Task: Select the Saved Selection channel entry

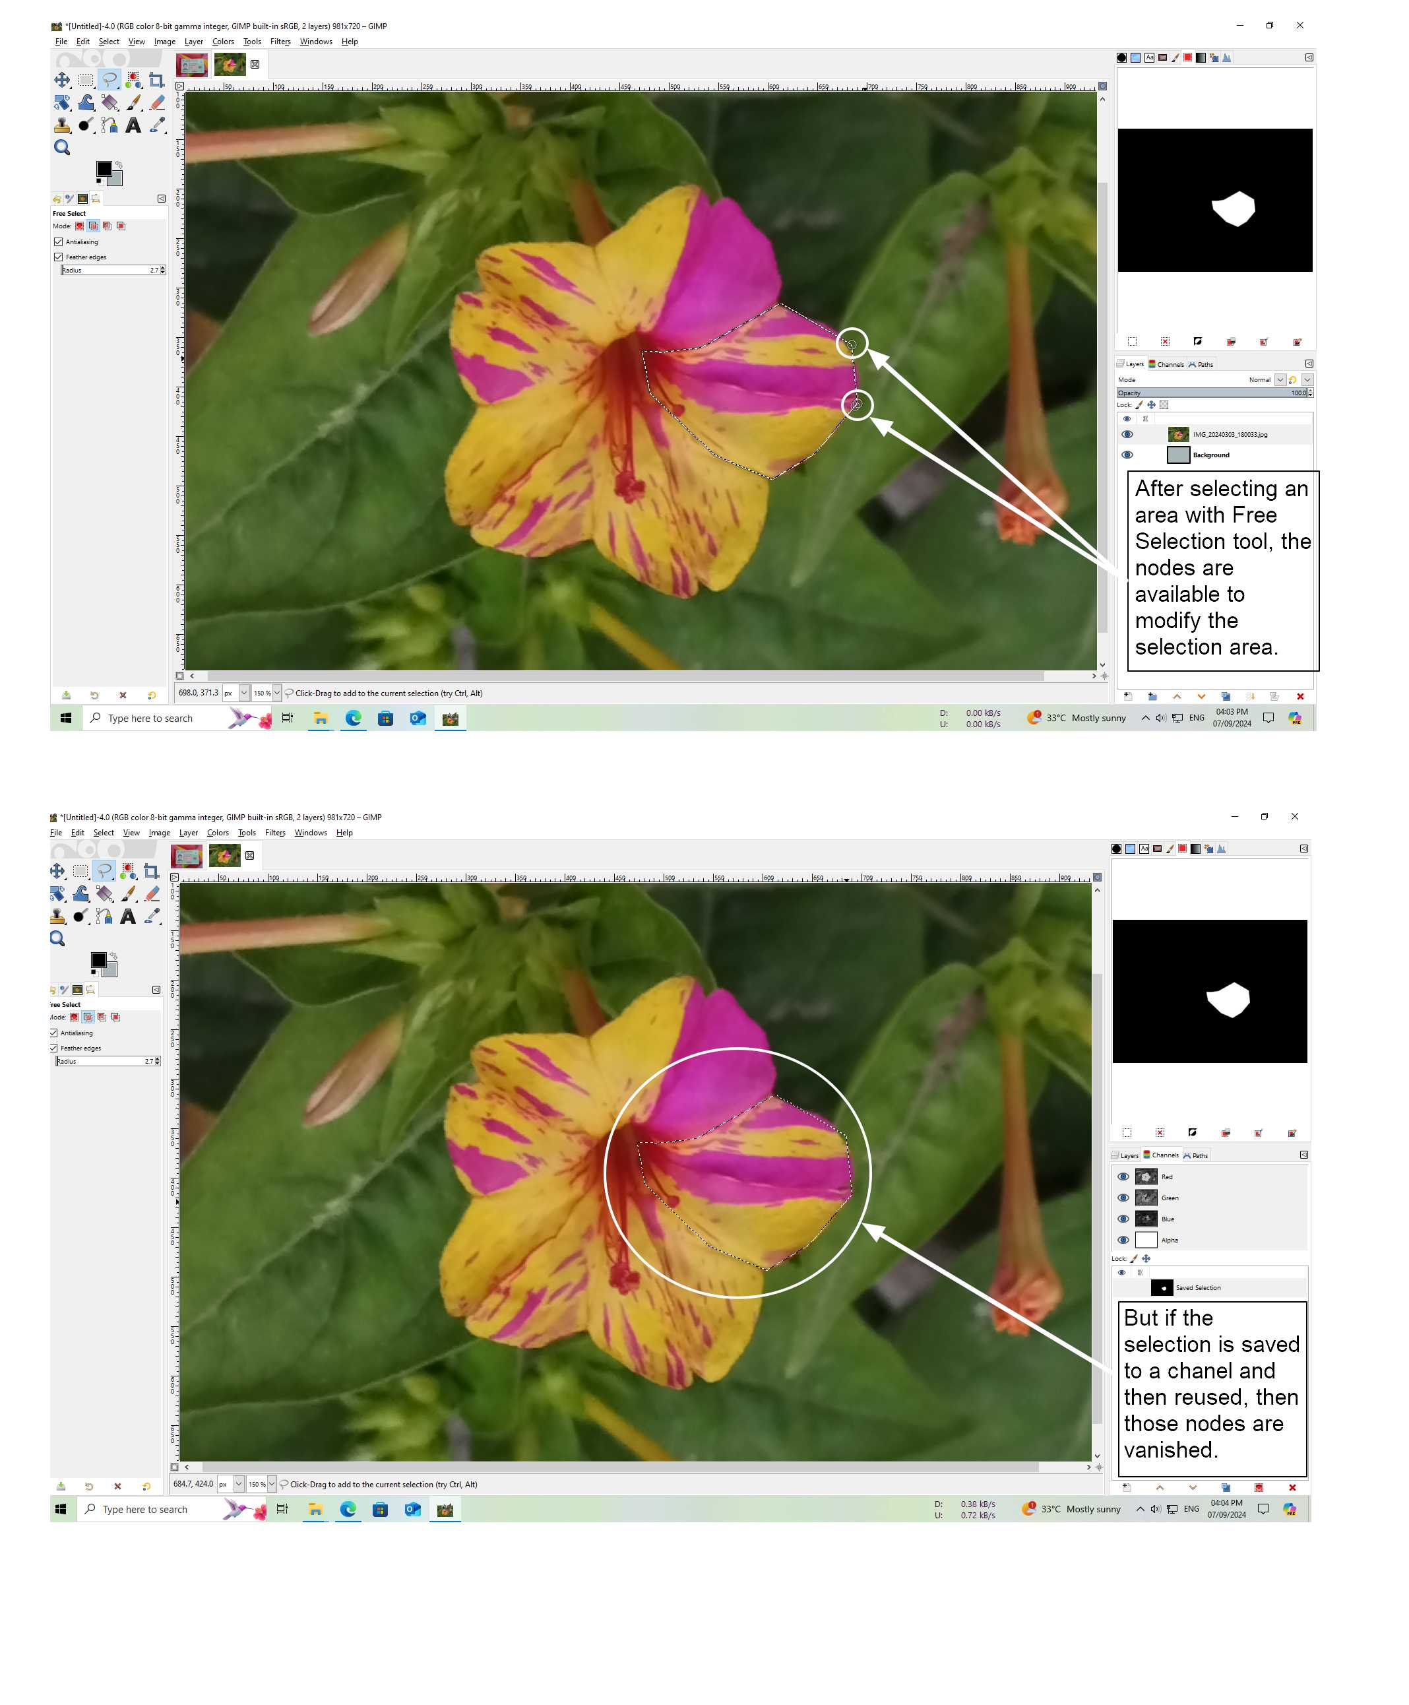Action: click(1198, 1288)
